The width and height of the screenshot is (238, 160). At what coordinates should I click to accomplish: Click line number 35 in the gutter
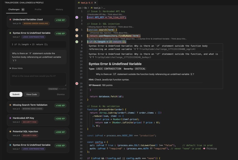[81, 135]
